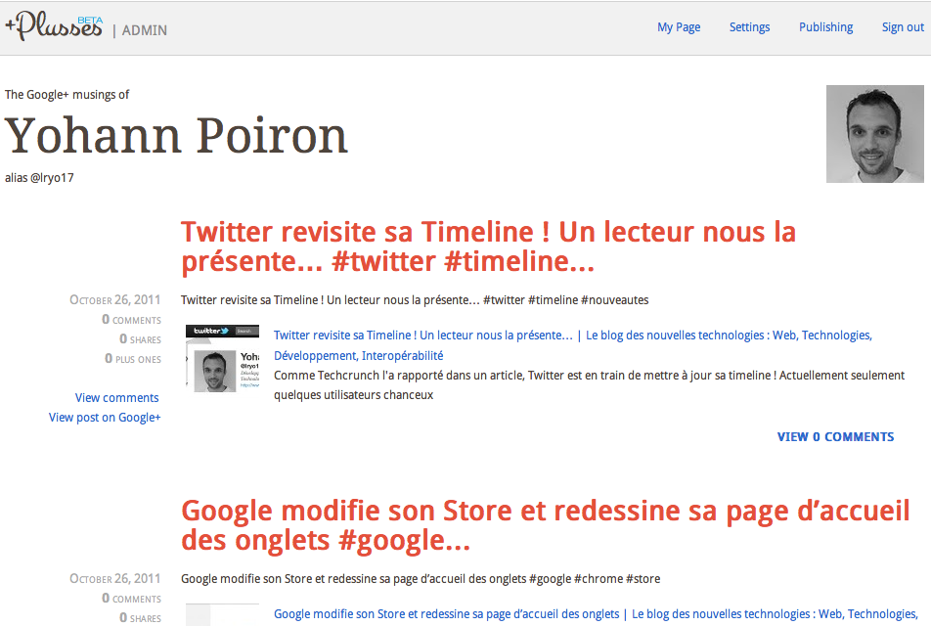Sign out of the admin account
The height and width of the screenshot is (626, 931).
coord(902,27)
